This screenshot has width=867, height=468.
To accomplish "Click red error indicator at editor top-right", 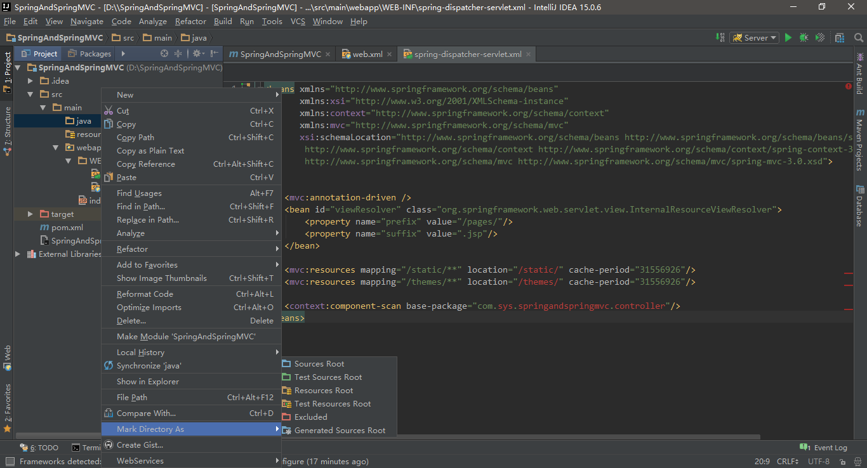I will [849, 86].
